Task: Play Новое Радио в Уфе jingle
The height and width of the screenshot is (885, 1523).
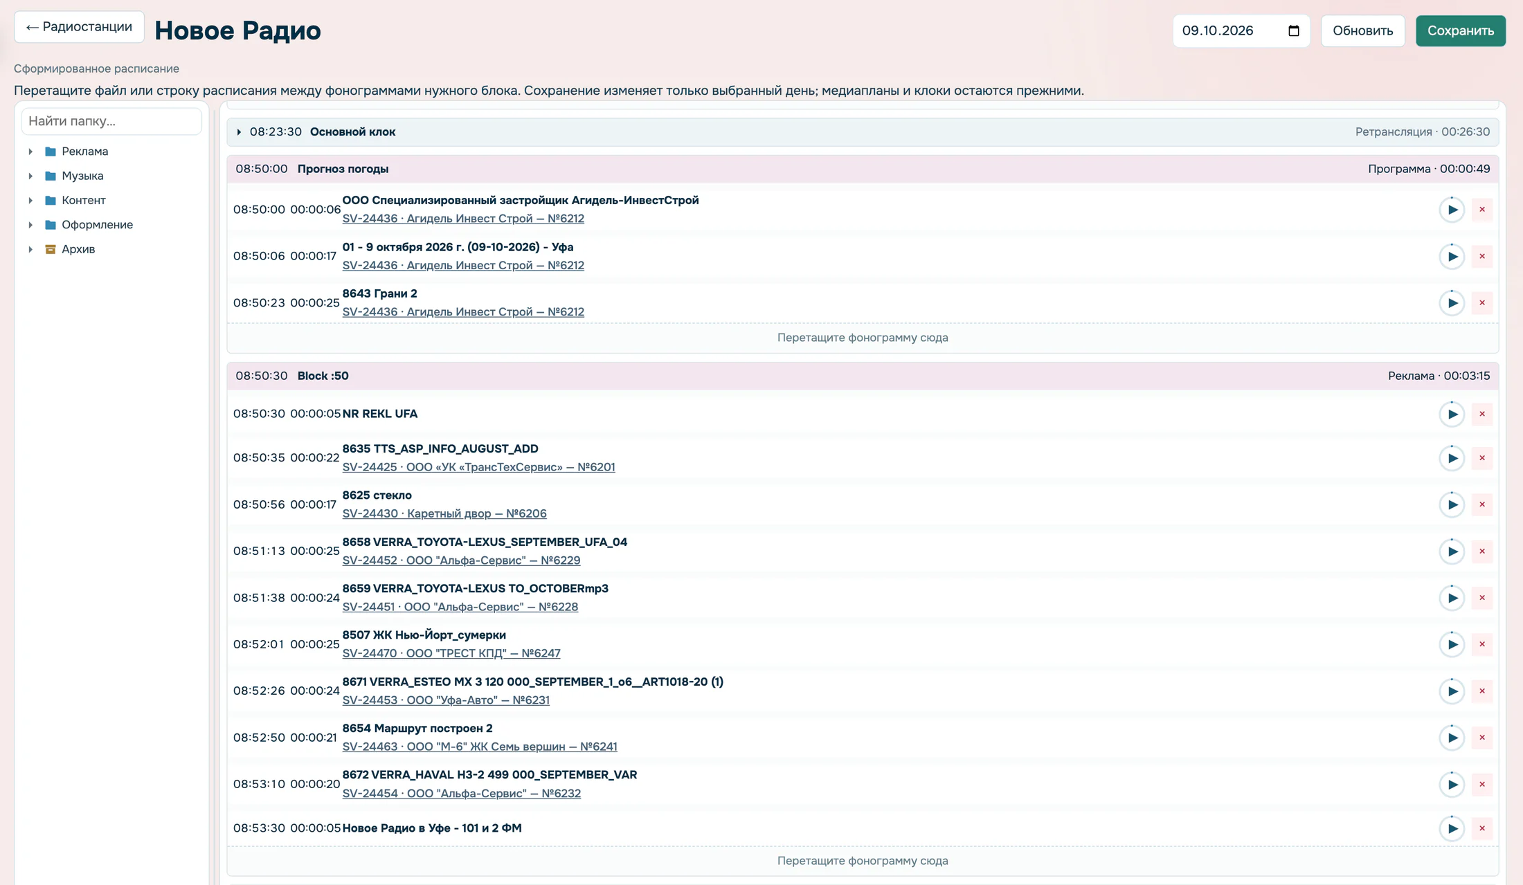Action: click(1452, 828)
